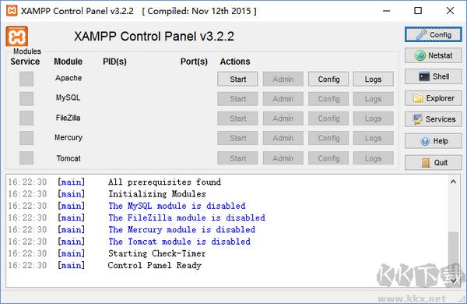This screenshot has height=304, width=467.
Task: Click the Mercury Admin button
Action: [283, 138]
